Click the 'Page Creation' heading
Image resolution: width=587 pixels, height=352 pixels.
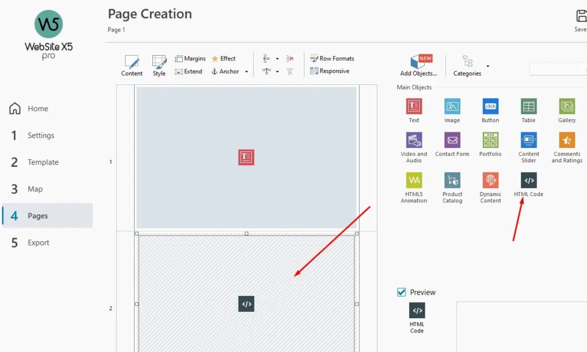coord(150,14)
